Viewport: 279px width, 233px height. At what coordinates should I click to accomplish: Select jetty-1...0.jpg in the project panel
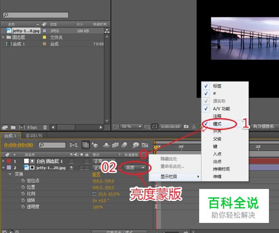point(26,31)
